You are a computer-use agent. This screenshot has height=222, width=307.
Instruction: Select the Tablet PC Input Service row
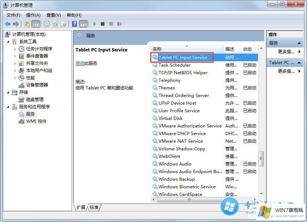pos(205,58)
